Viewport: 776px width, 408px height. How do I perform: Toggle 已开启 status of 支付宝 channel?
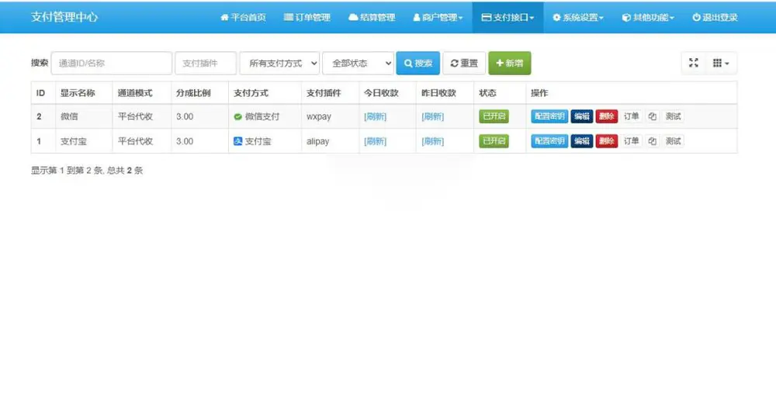[x=494, y=141]
